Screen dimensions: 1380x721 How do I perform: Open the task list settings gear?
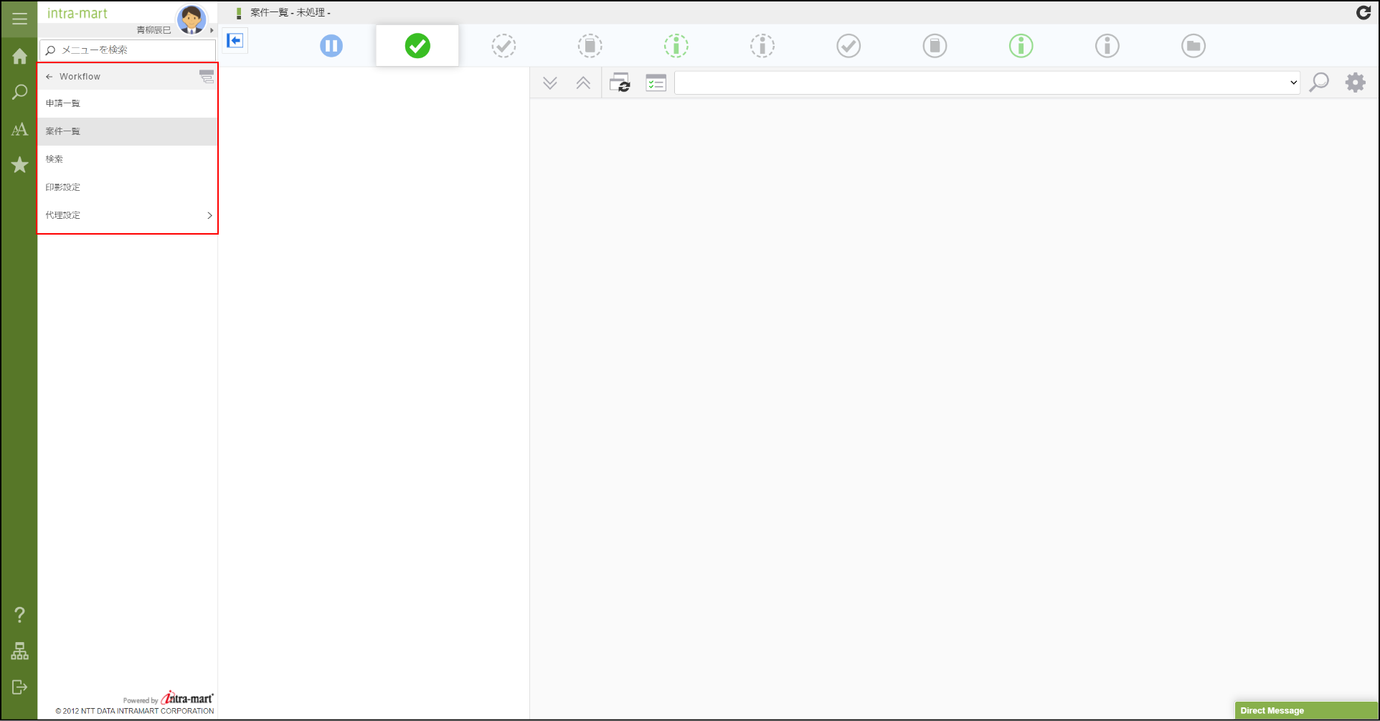click(1356, 82)
